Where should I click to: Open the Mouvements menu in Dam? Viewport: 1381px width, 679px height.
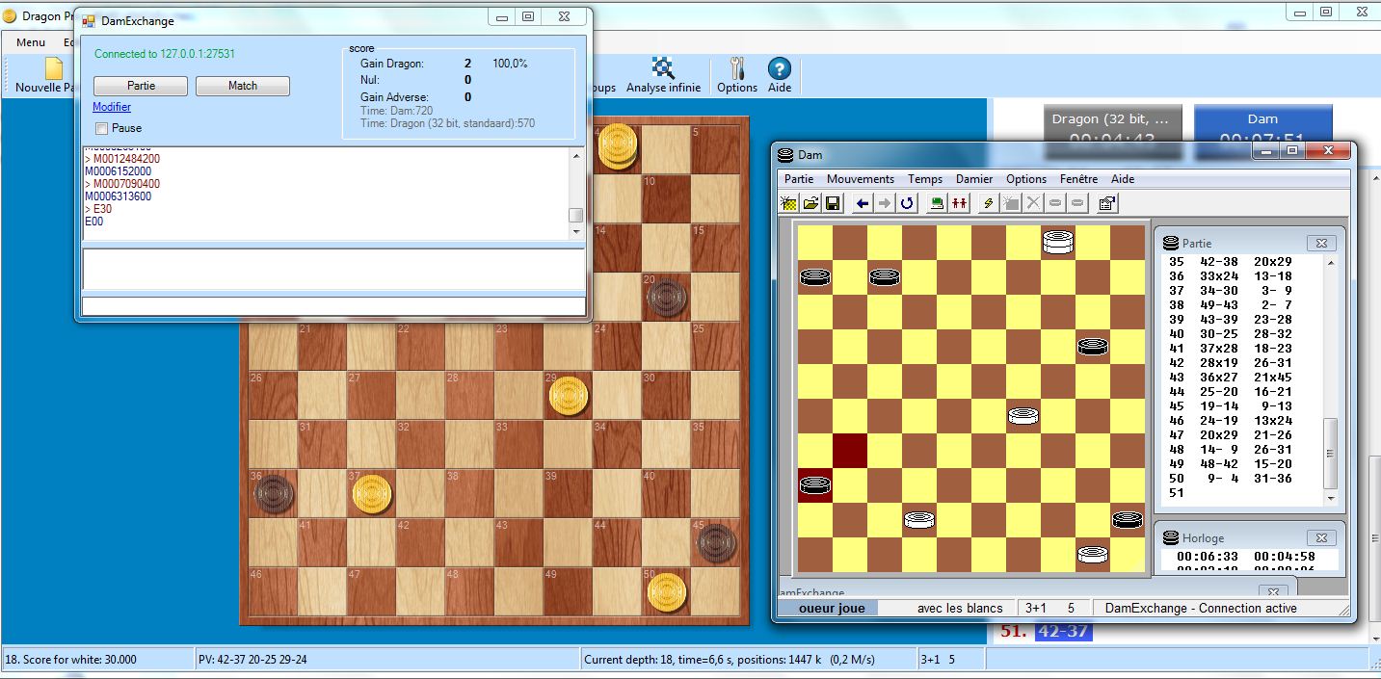[x=860, y=179]
